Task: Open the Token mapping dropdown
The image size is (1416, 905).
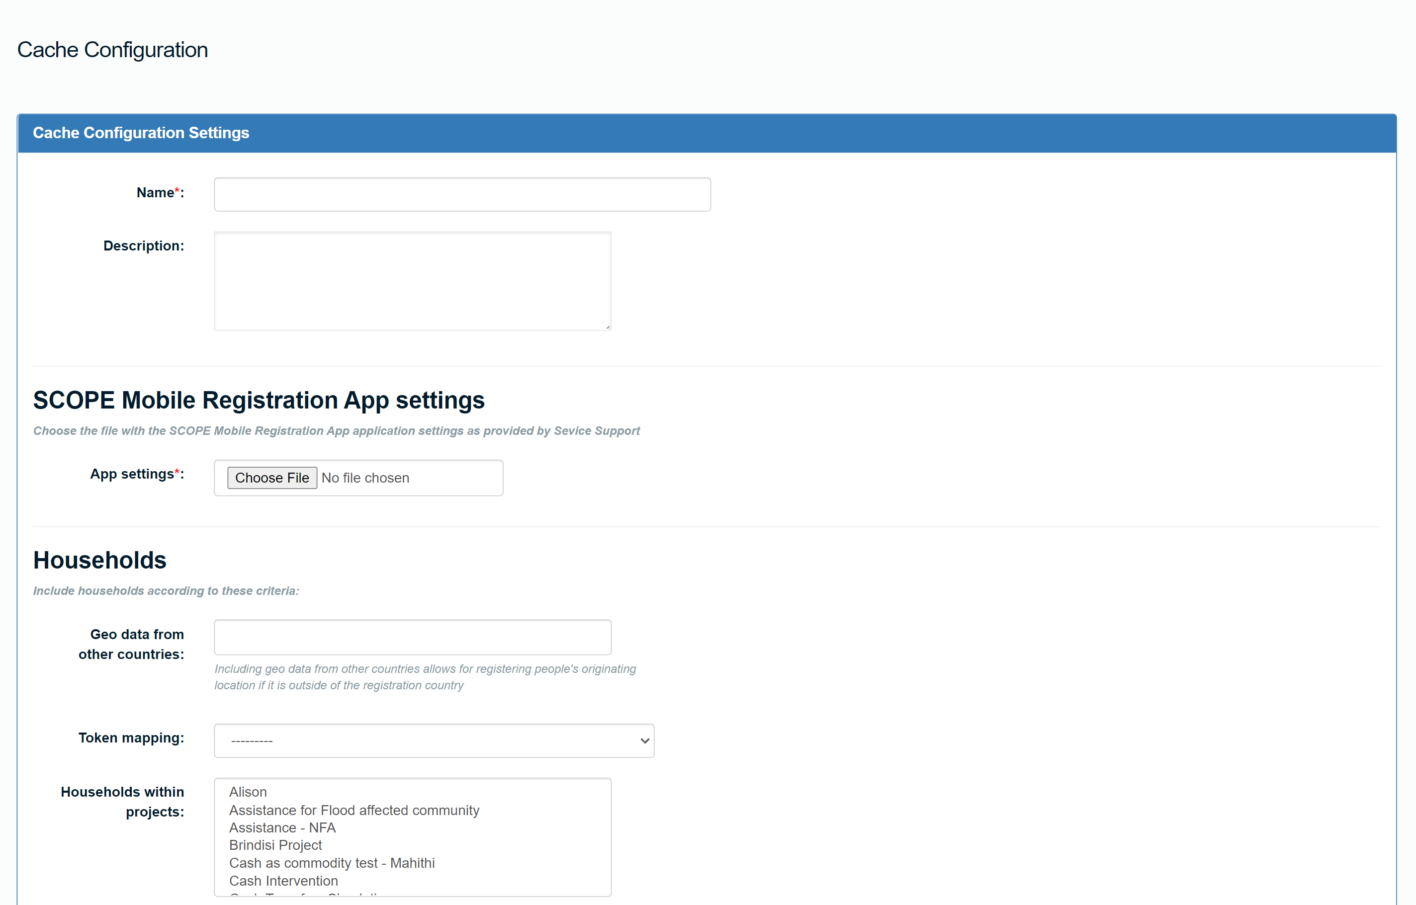Action: click(x=434, y=740)
